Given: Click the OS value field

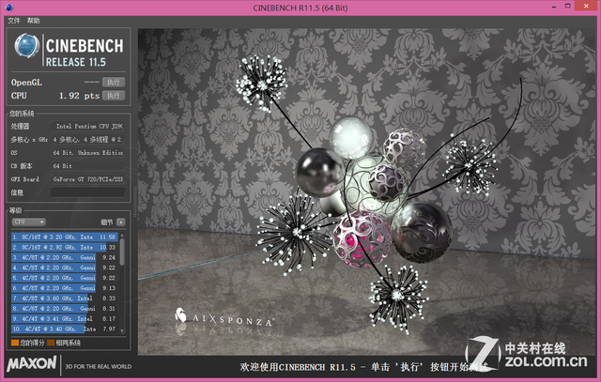Looking at the screenshot, I should point(87,152).
